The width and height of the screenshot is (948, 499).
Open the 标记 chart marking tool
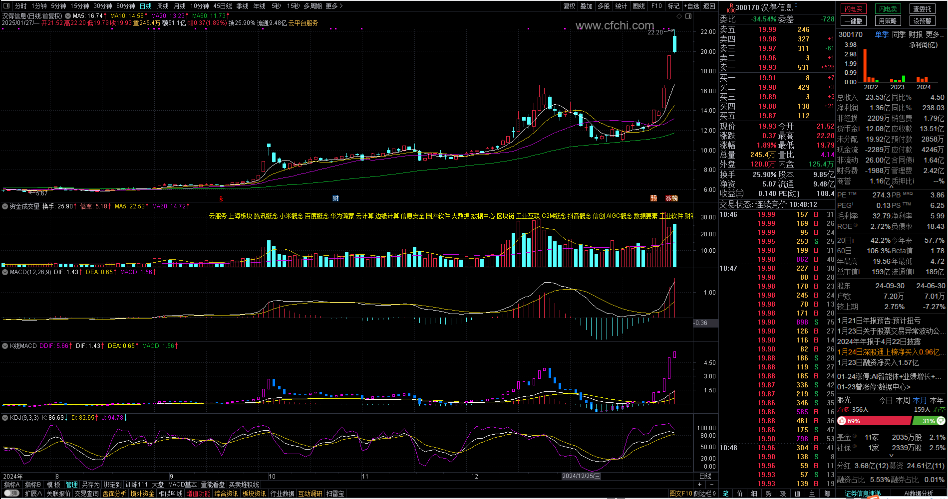click(674, 6)
